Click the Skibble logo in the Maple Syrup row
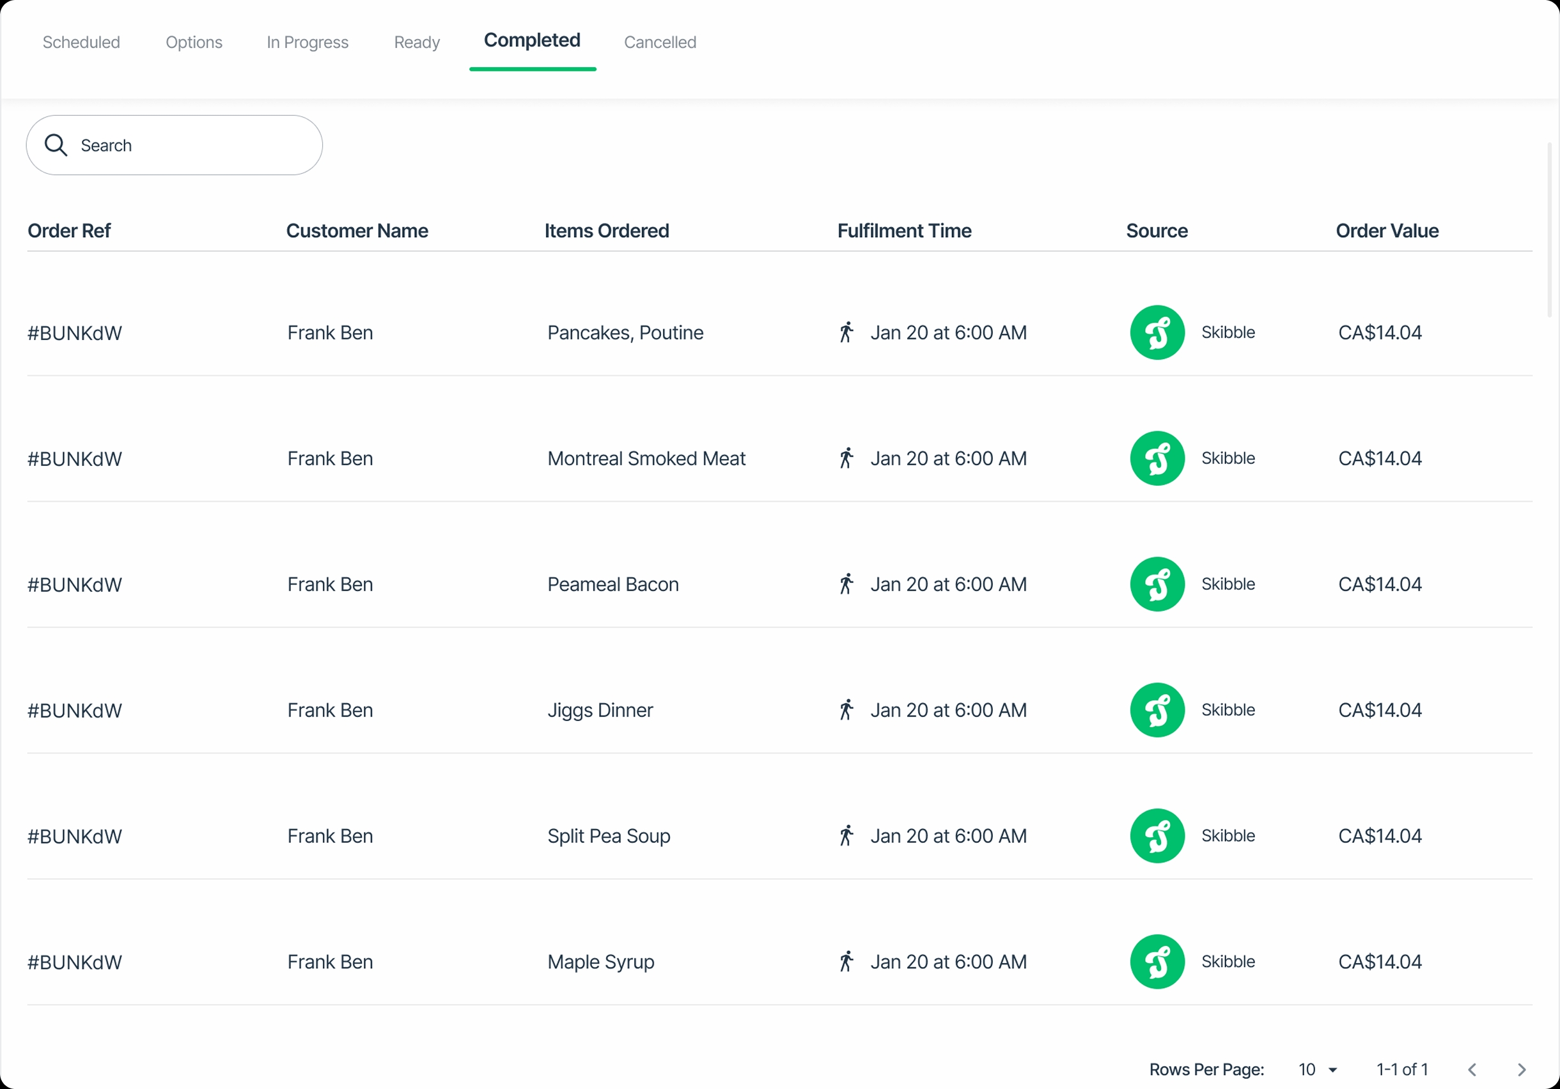1560x1089 pixels. pyautogui.click(x=1157, y=961)
